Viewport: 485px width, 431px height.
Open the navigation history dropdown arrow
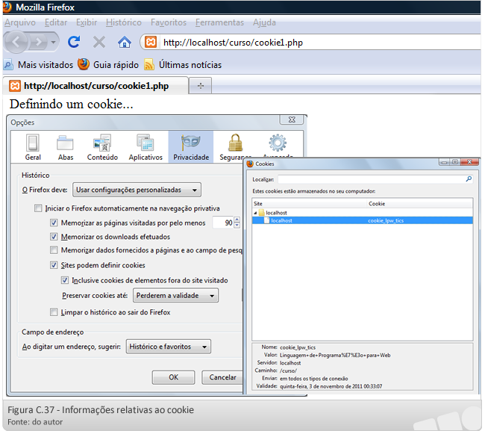tap(53, 42)
